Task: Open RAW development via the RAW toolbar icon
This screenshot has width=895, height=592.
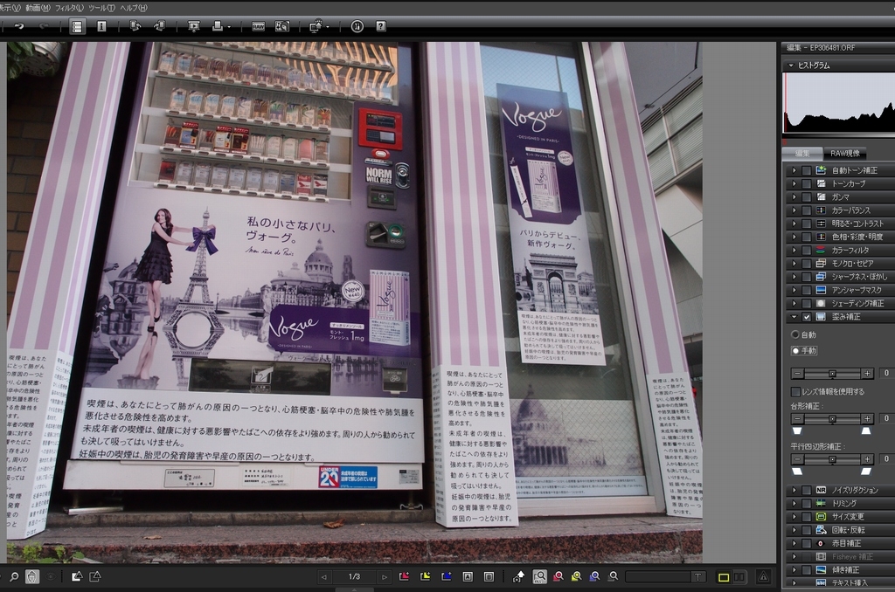Action: [x=259, y=26]
